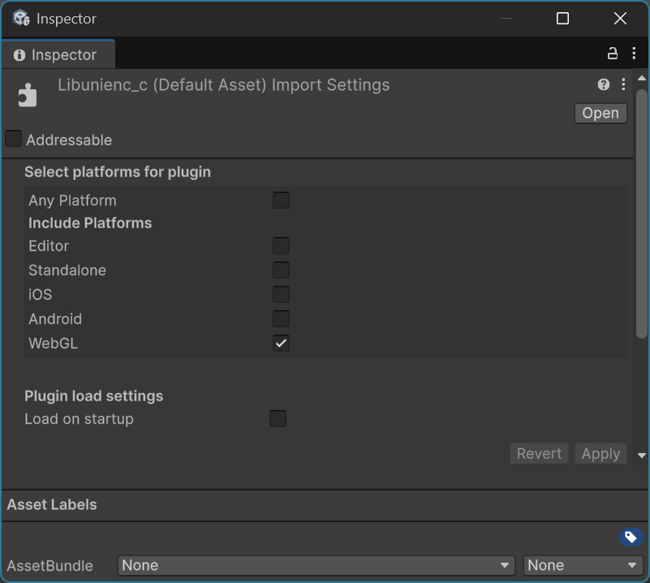Enable the Editor platform checkbox
The height and width of the screenshot is (583, 650).
[x=281, y=245]
